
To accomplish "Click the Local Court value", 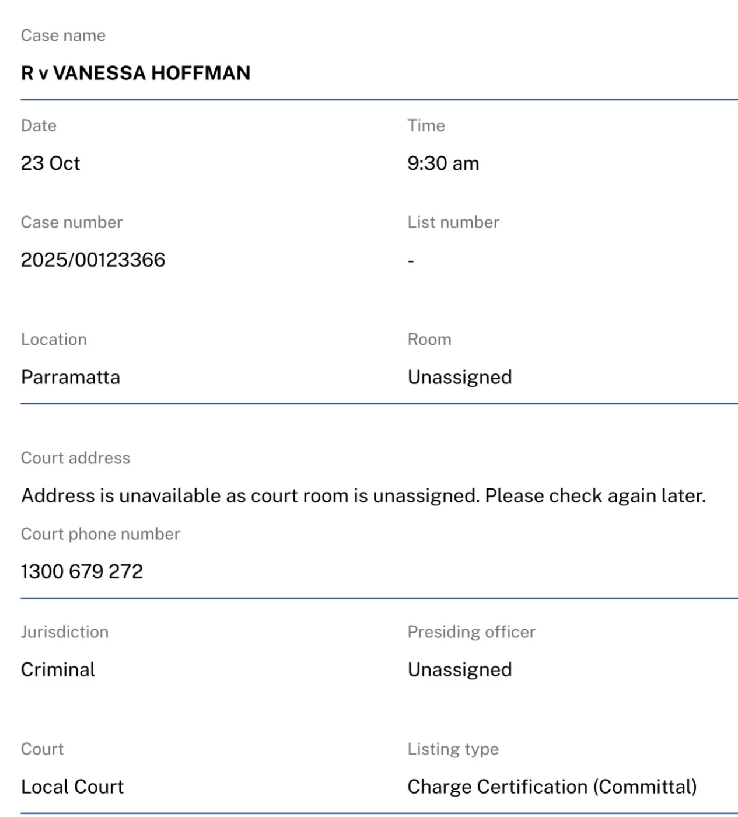I will 72,787.
